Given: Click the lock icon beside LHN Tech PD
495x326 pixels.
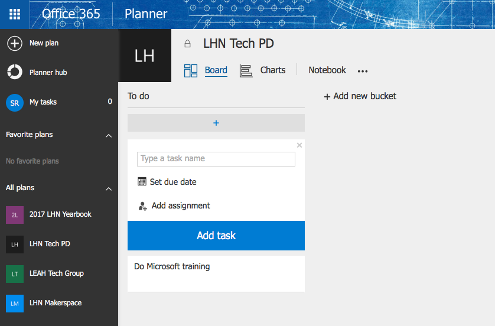Looking at the screenshot, I should pos(187,44).
